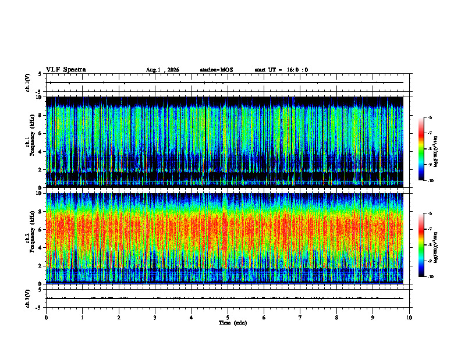Click the "-9" label on ch.2 color bar
The image size is (461, 356).
[430, 261]
